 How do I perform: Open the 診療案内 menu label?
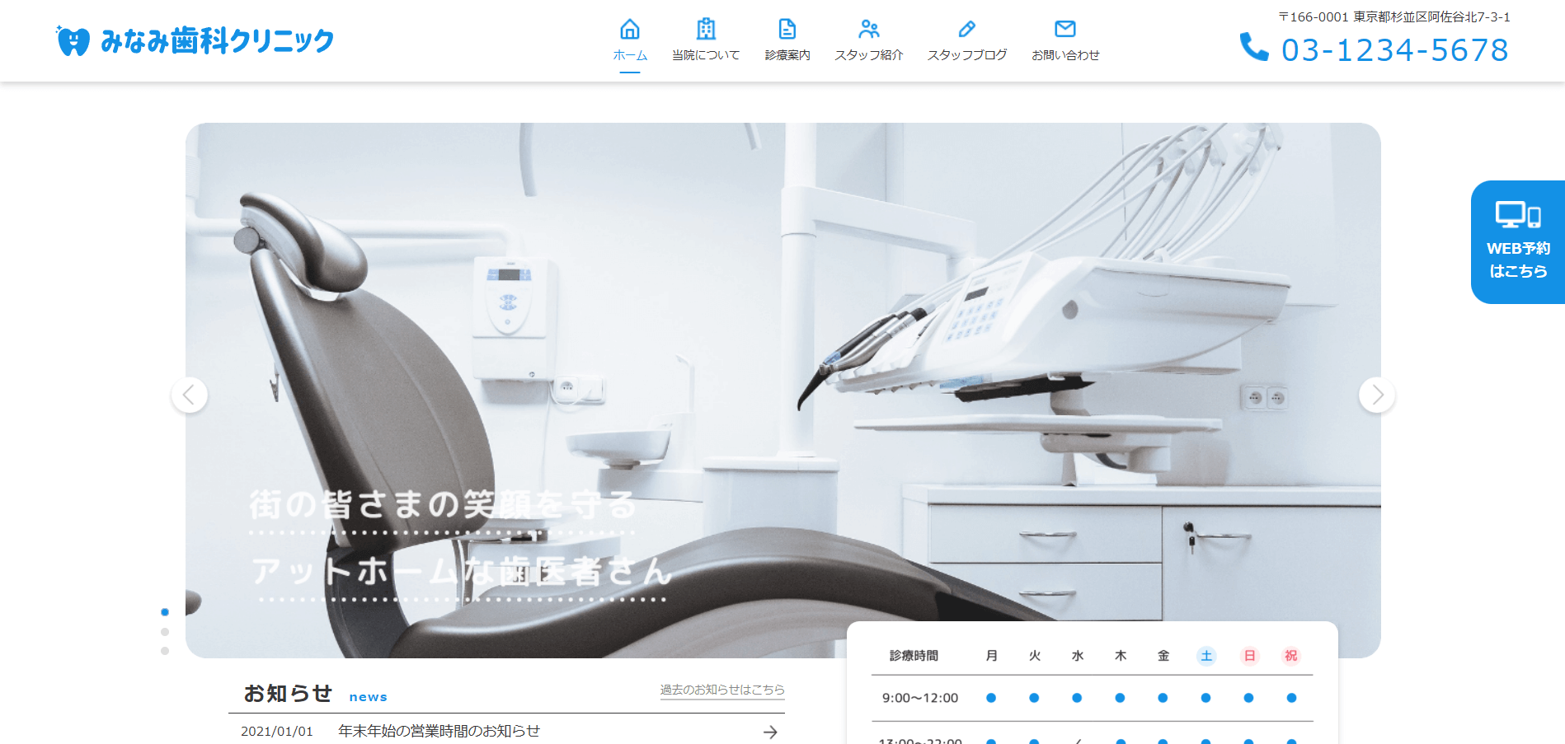tap(787, 55)
